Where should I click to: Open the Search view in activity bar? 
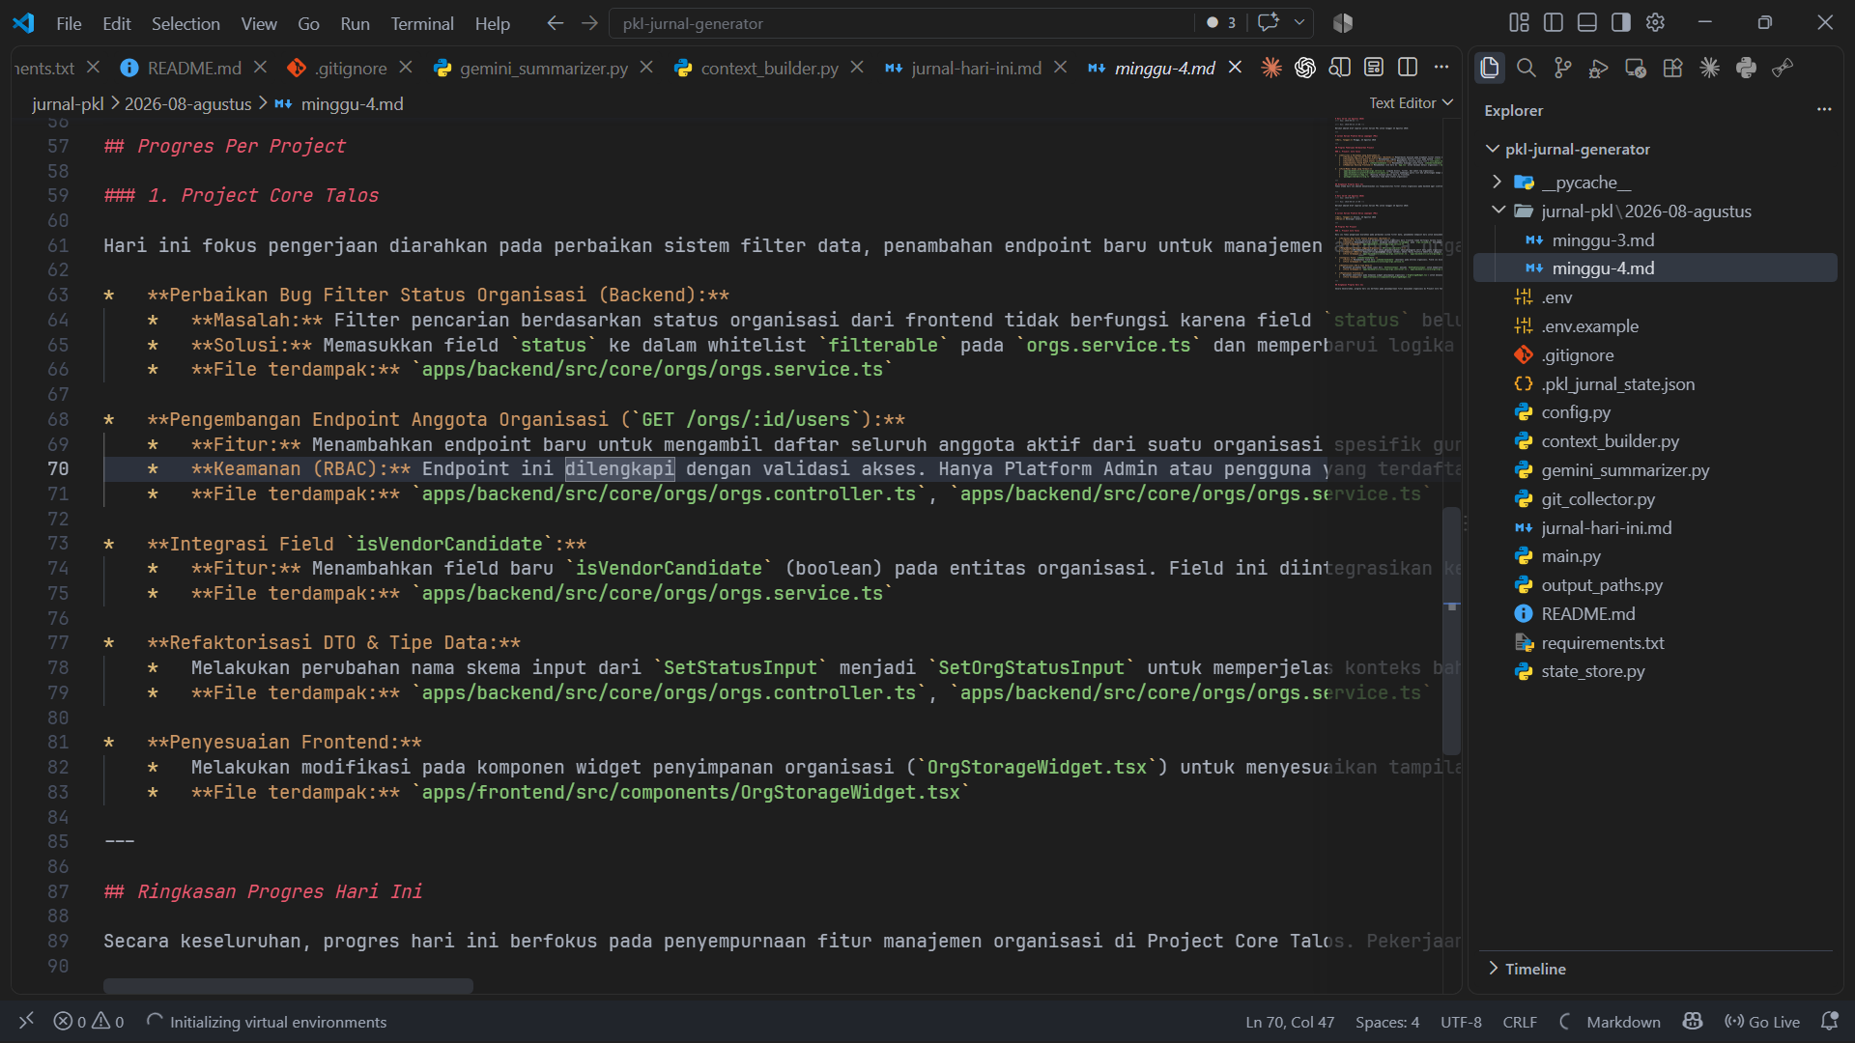point(1527,68)
